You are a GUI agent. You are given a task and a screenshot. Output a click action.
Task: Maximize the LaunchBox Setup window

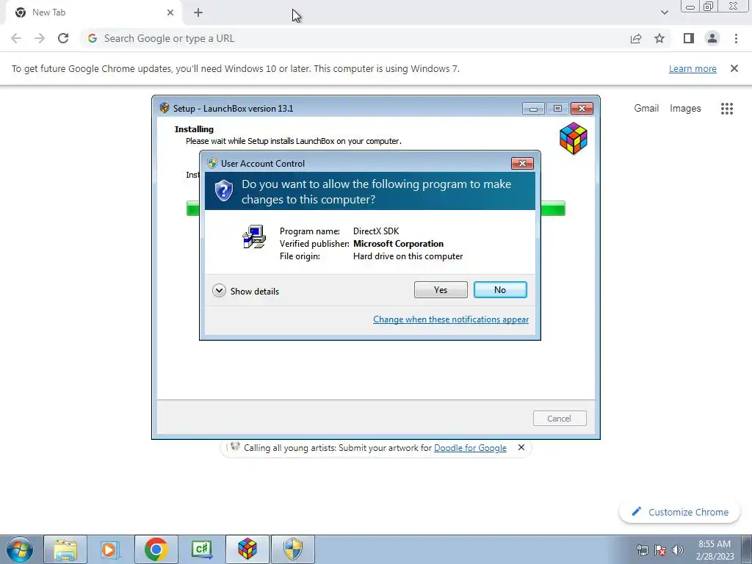[x=557, y=109]
